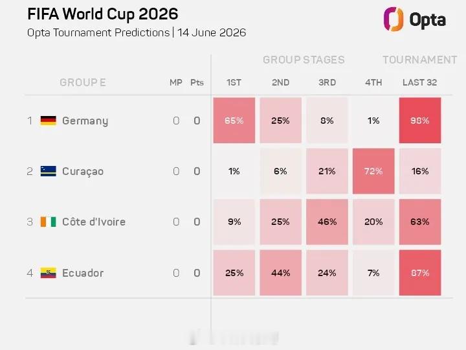Open the Ecuador team name
Viewport: 466px width, 350px height.
83,273
